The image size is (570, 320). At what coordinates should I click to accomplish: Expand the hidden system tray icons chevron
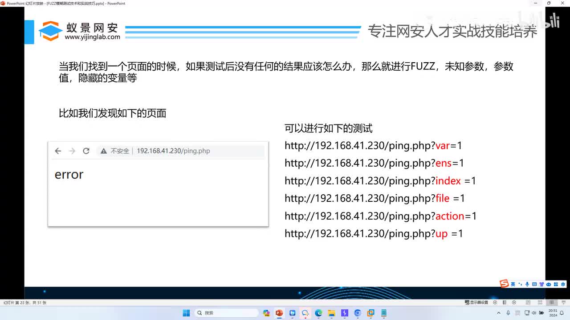(x=499, y=313)
